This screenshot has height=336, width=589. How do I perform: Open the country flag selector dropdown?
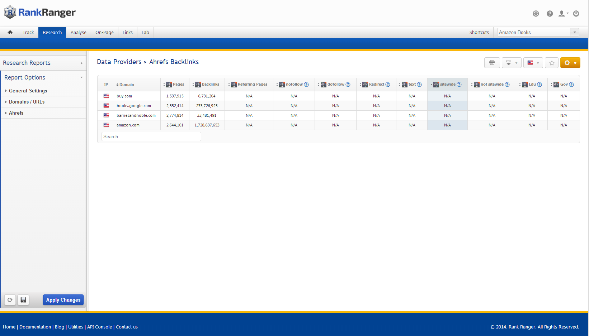(533, 63)
